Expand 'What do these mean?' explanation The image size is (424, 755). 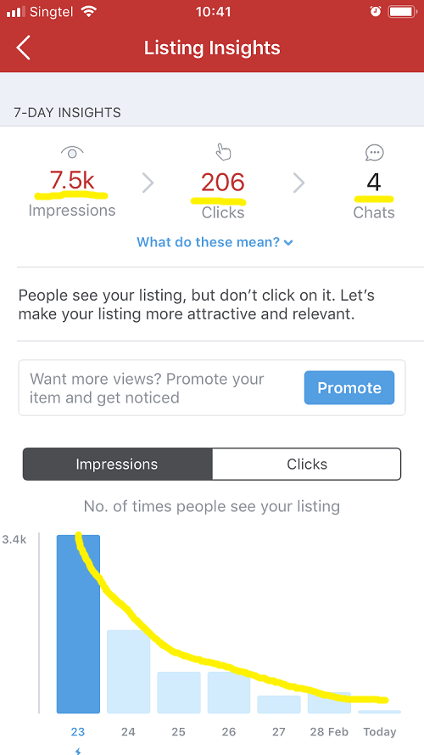[x=215, y=242]
